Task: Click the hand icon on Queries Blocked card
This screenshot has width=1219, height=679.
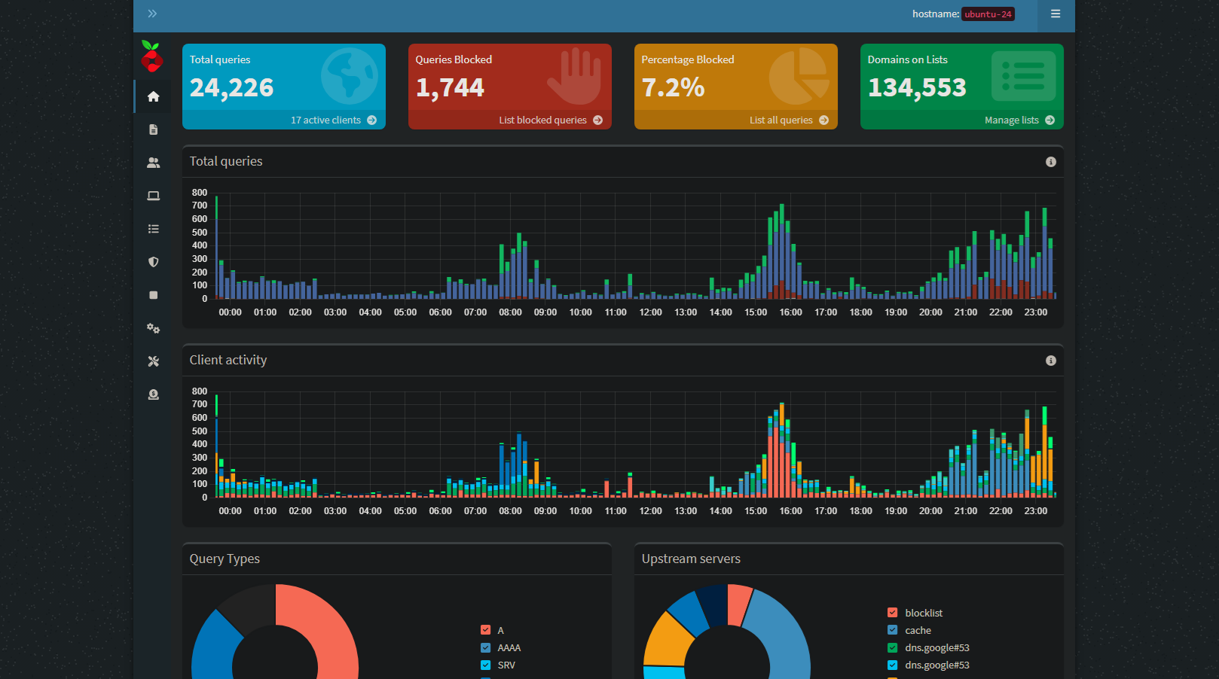Action: (574, 76)
